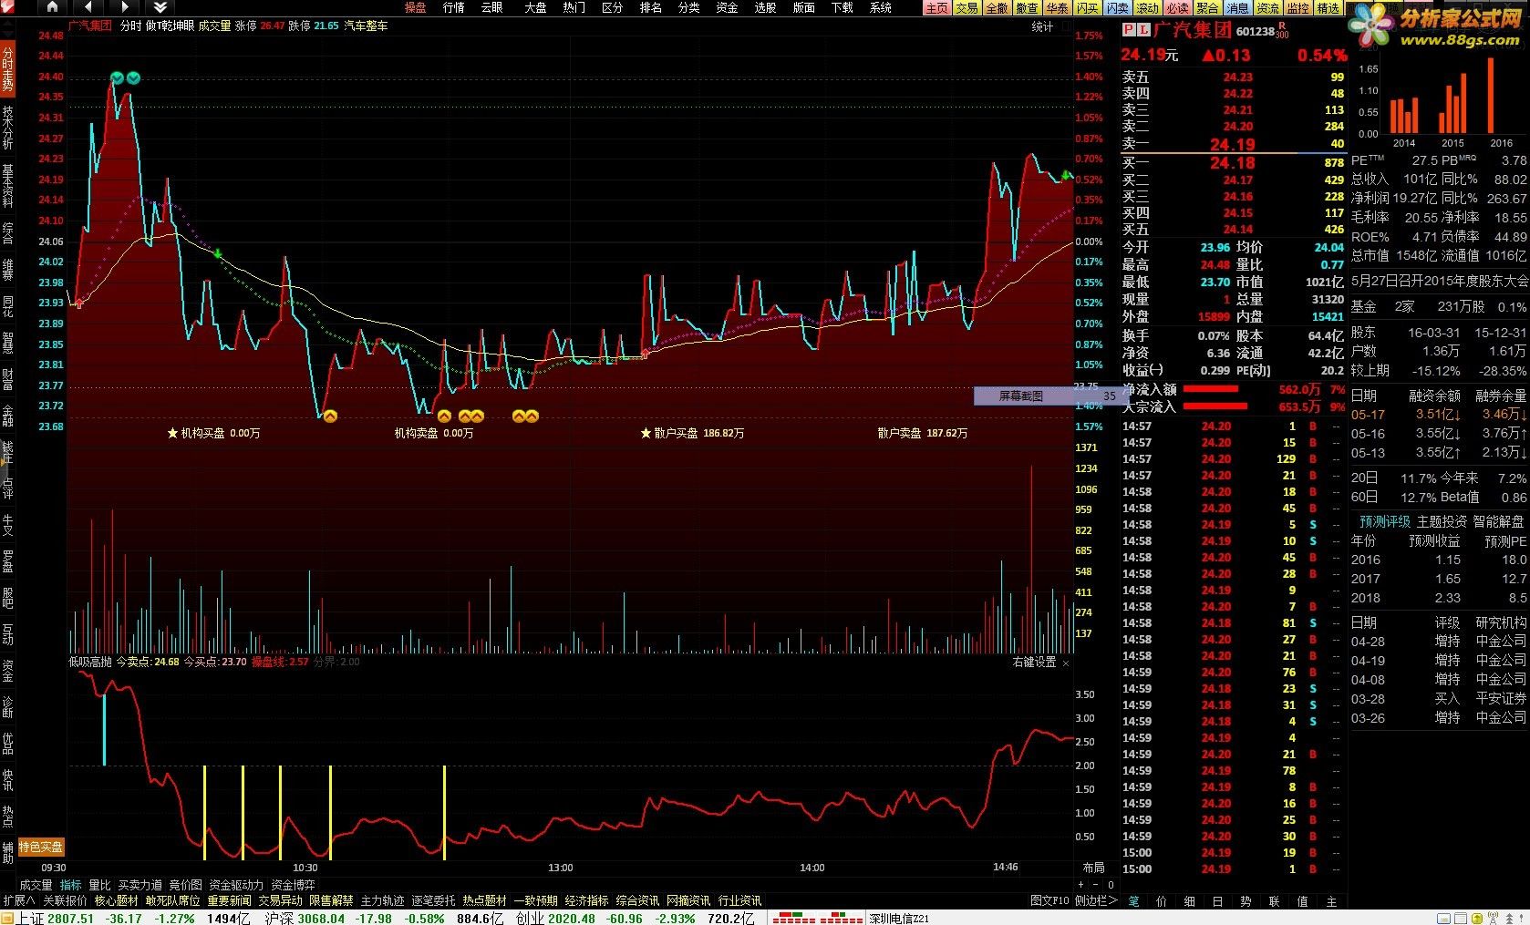Screen dimensions: 1530x925
Task: Click the first green down-arrow marker at peak
Action: 117,77
